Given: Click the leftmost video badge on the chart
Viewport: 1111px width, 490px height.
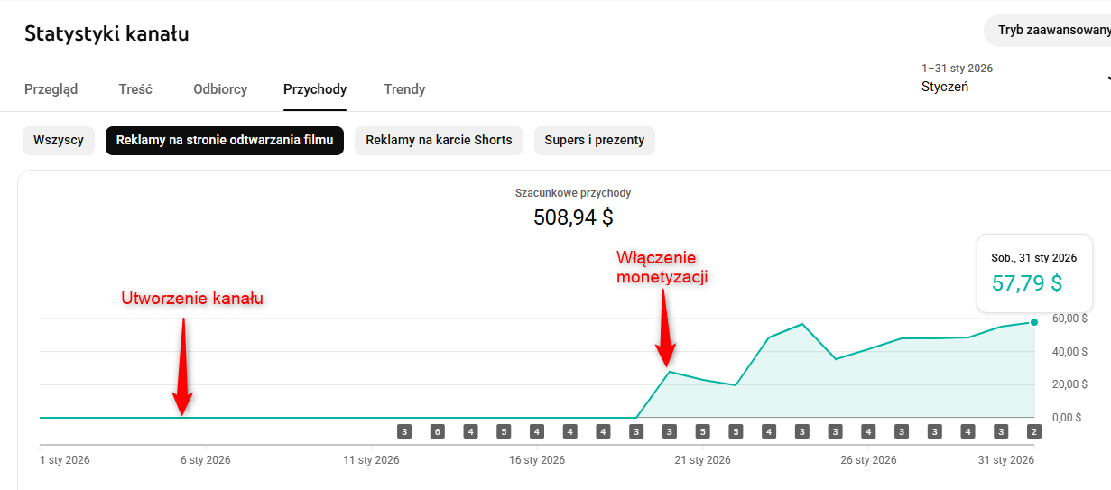Looking at the screenshot, I should (404, 431).
